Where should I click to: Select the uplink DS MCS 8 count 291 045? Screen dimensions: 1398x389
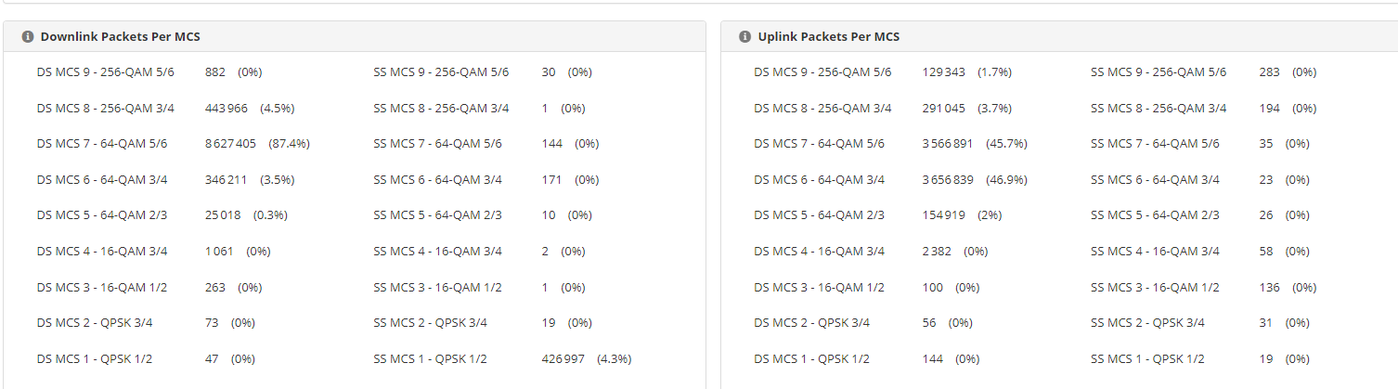pyautogui.click(x=943, y=108)
